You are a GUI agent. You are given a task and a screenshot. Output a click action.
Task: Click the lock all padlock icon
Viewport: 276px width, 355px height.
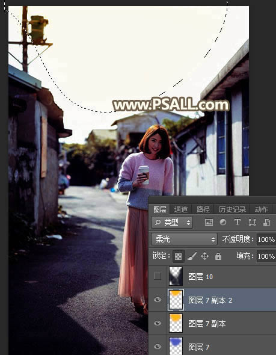(x=218, y=256)
